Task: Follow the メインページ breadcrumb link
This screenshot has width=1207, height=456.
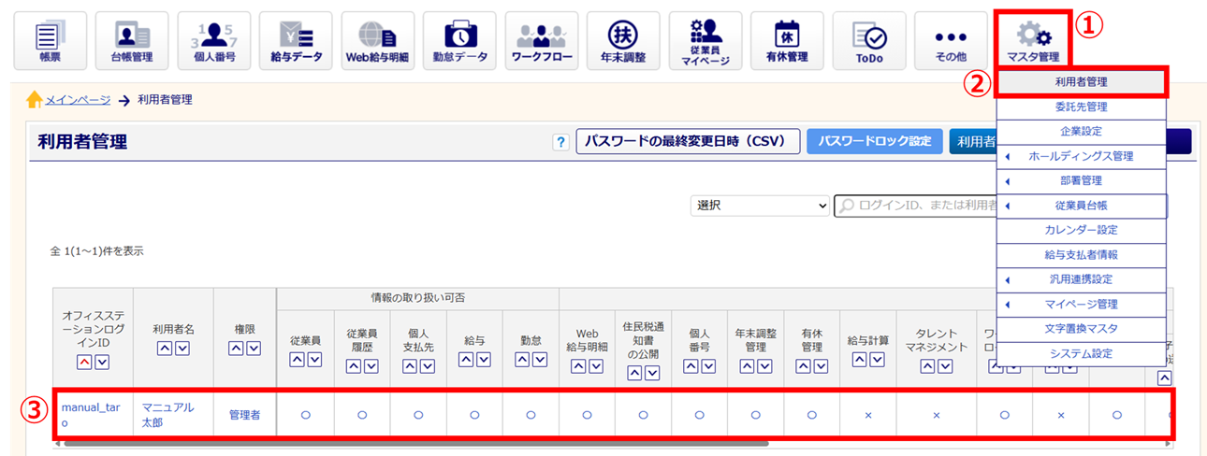Action: point(78,100)
